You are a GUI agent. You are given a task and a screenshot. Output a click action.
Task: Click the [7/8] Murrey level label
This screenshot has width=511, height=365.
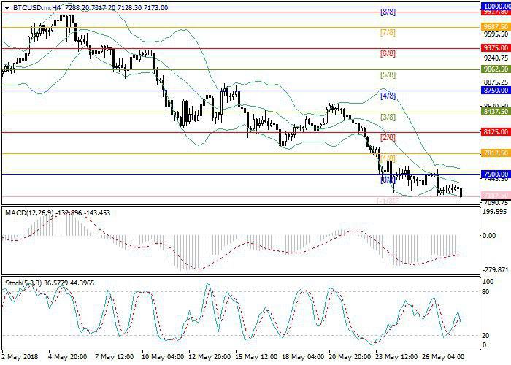[x=388, y=33]
